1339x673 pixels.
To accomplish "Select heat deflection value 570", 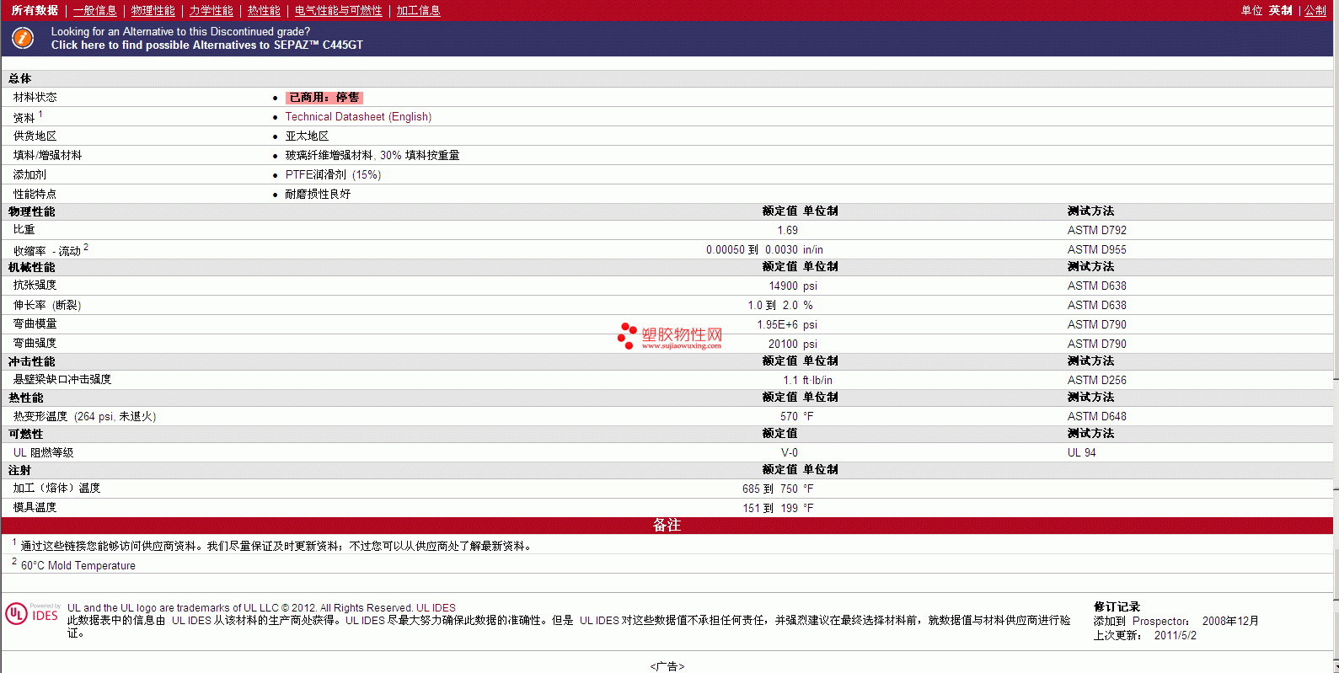I will pyautogui.click(x=789, y=417).
